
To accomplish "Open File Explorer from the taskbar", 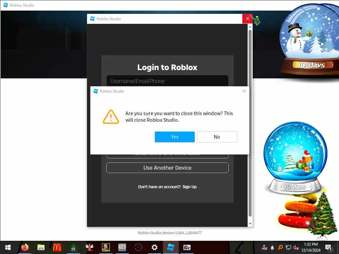I will [41, 247].
